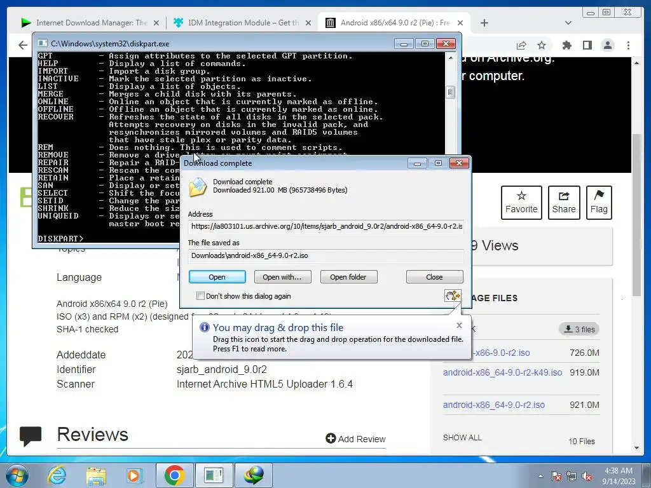Click the Address URL field
Image resolution: width=651 pixels, height=488 pixels.
pos(326,227)
